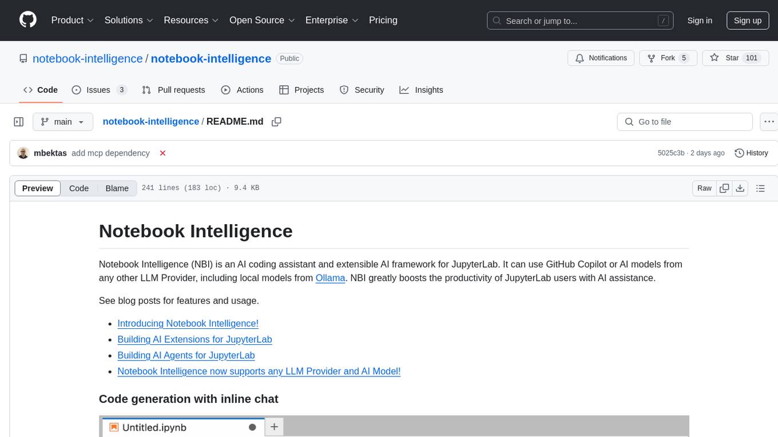Fork this repository
The image size is (778, 437).
tap(668, 58)
